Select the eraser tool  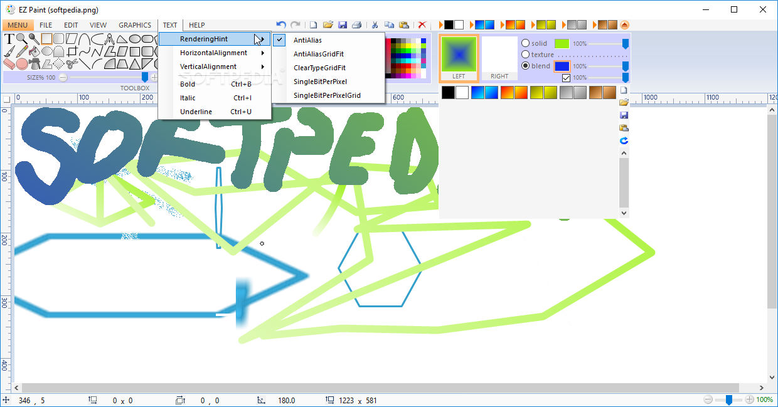click(9, 63)
